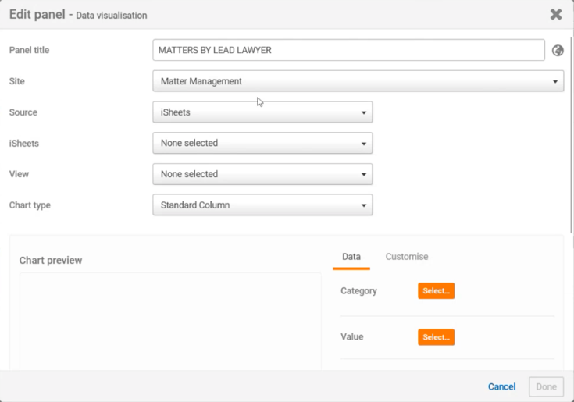Click the Chart preview heading
574x402 pixels.
tap(51, 260)
